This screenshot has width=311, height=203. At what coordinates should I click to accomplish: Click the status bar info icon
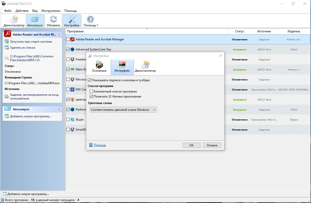click(3, 200)
